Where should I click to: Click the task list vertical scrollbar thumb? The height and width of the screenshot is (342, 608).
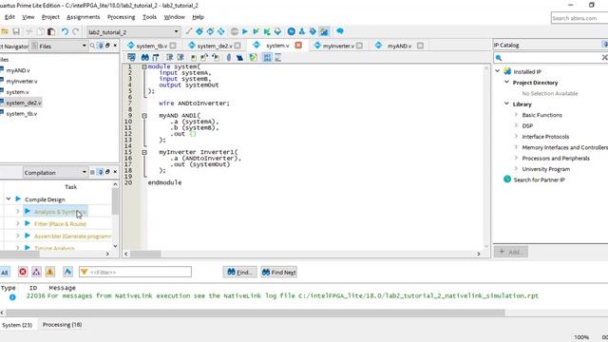click(115, 202)
